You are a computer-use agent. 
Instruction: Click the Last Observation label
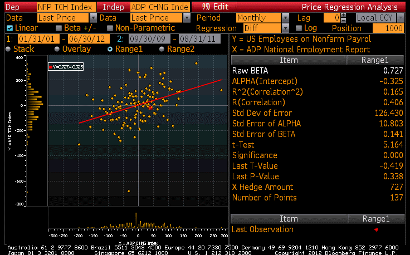point(262,229)
